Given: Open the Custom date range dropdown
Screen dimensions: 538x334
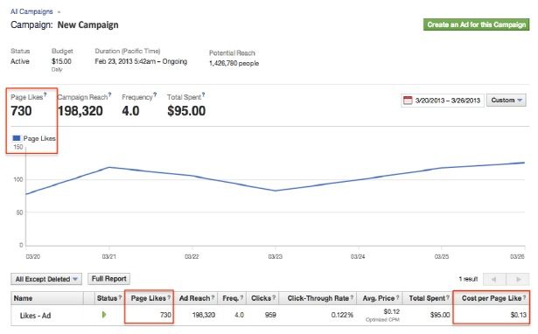Looking at the screenshot, I should point(507,101).
